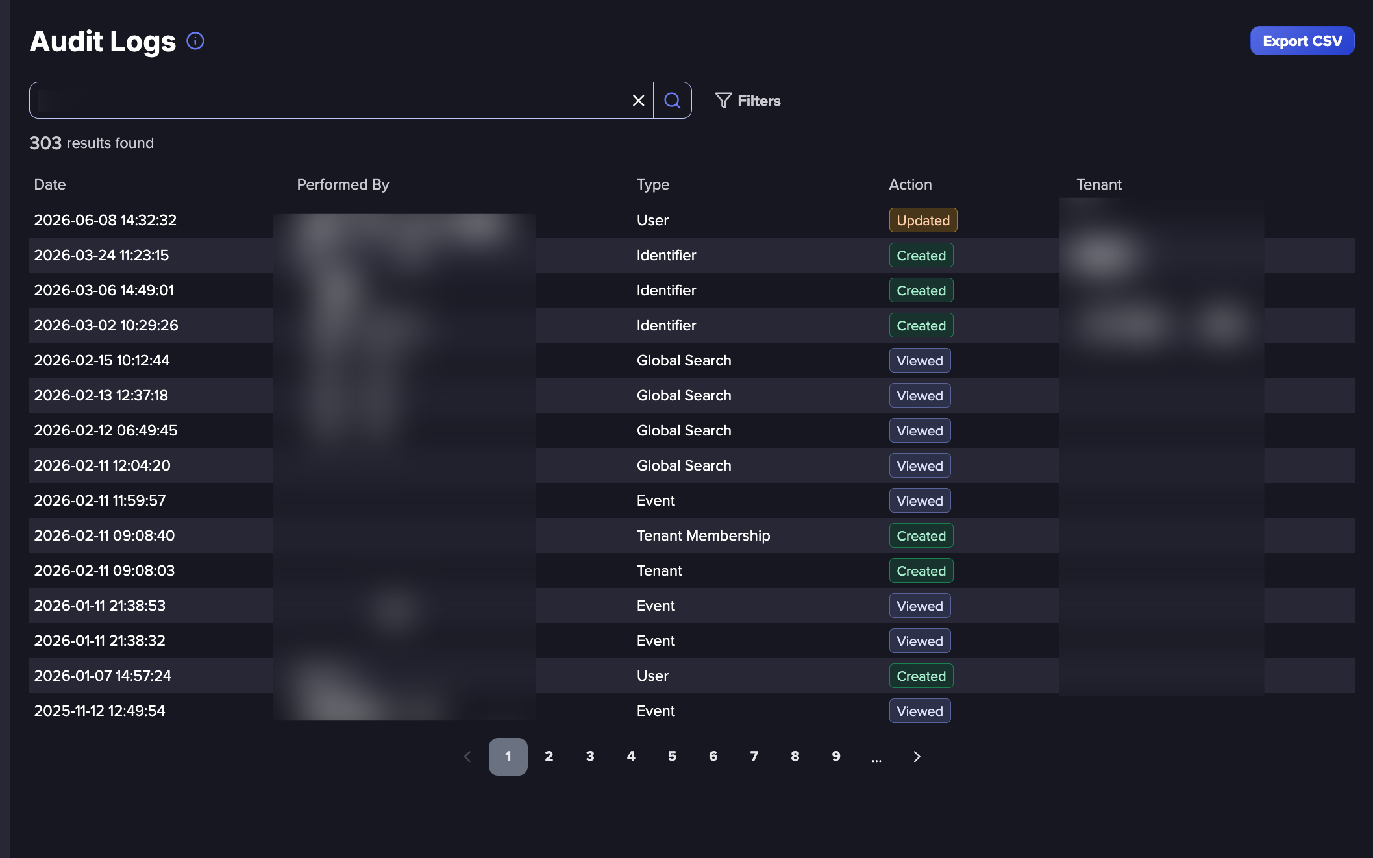
Task: Click the magnifying glass search icon
Action: [673, 101]
